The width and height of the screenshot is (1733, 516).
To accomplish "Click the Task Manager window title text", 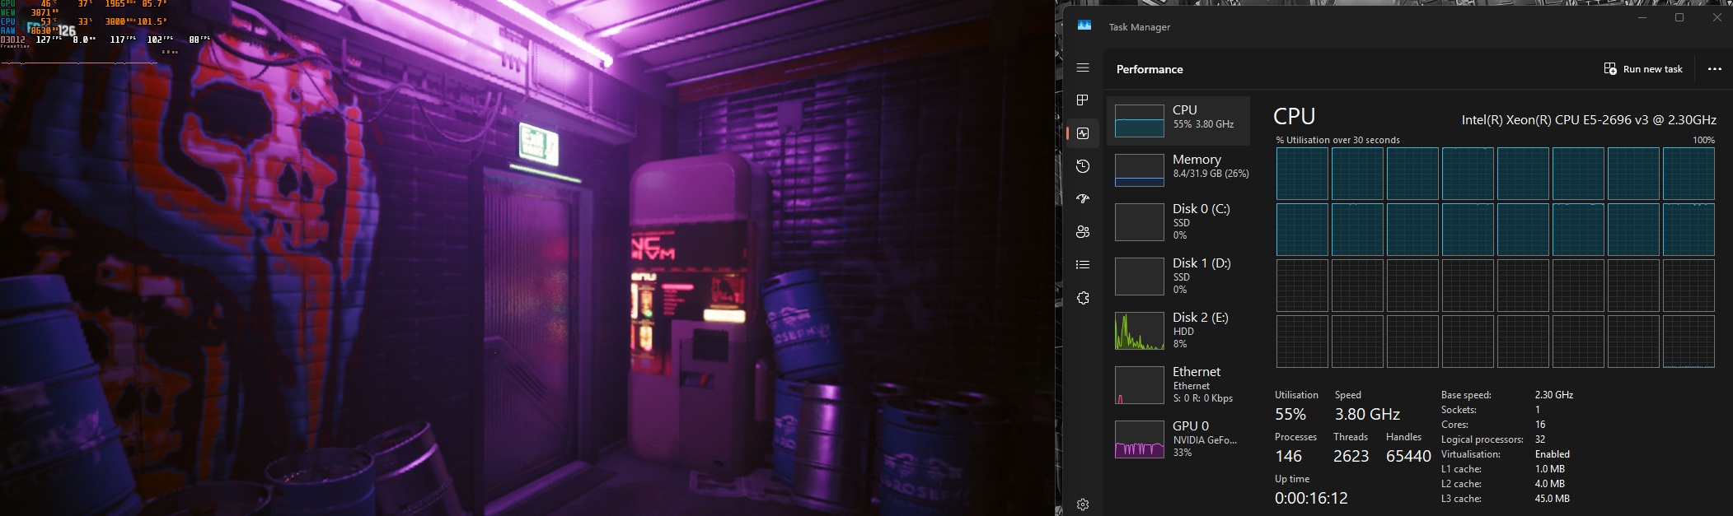I will [x=1140, y=27].
